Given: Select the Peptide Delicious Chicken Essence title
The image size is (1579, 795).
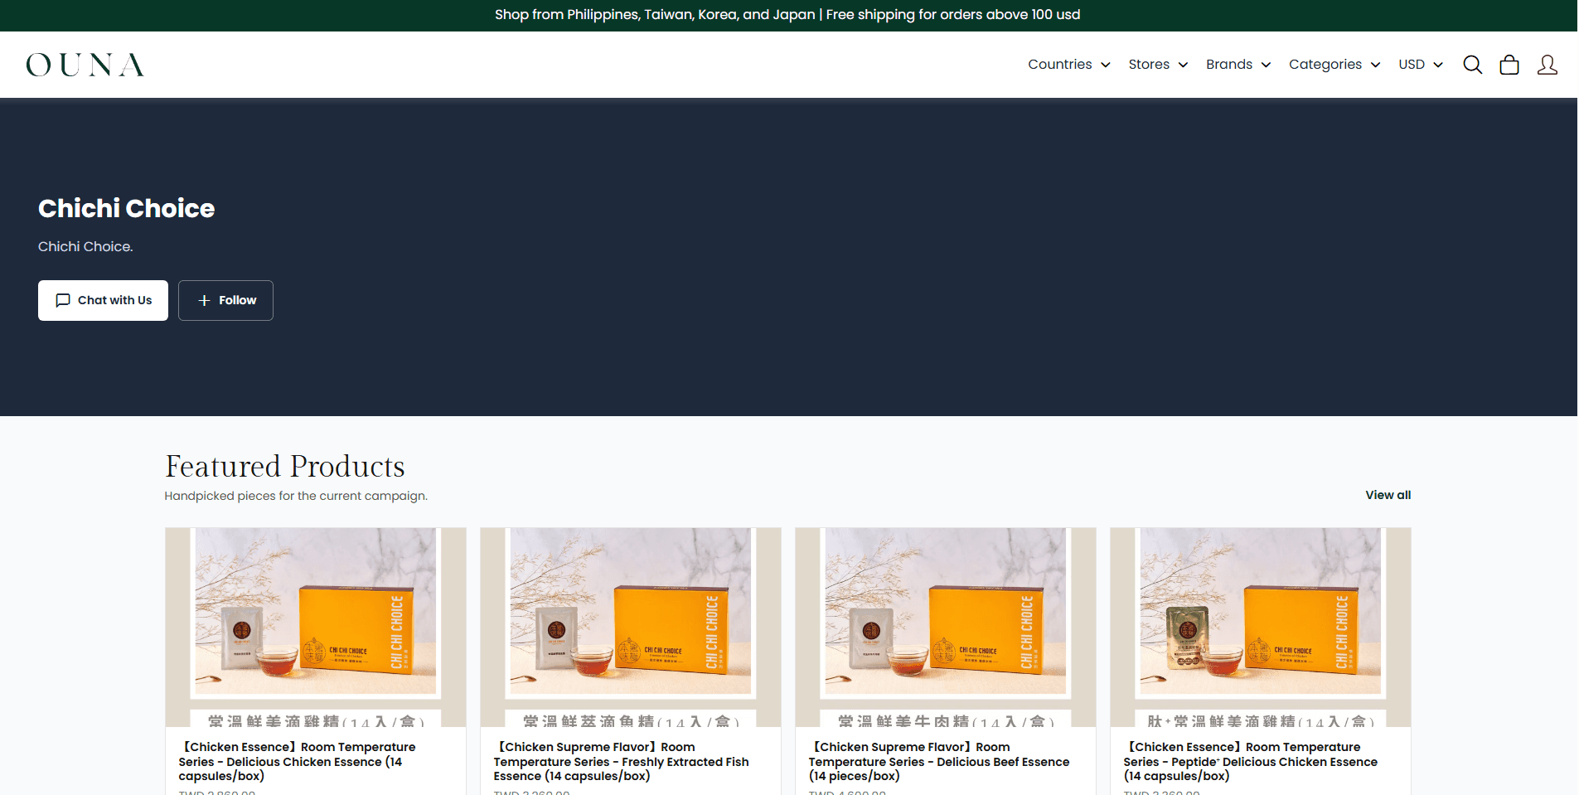Looking at the screenshot, I should pos(1250,762).
